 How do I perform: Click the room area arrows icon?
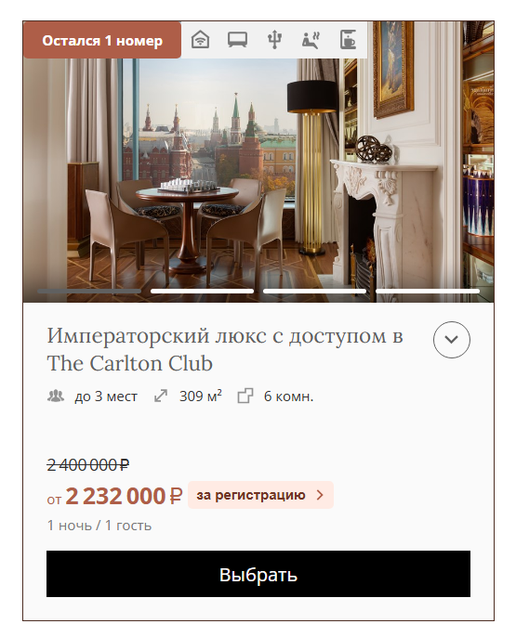pyautogui.click(x=161, y=396)
